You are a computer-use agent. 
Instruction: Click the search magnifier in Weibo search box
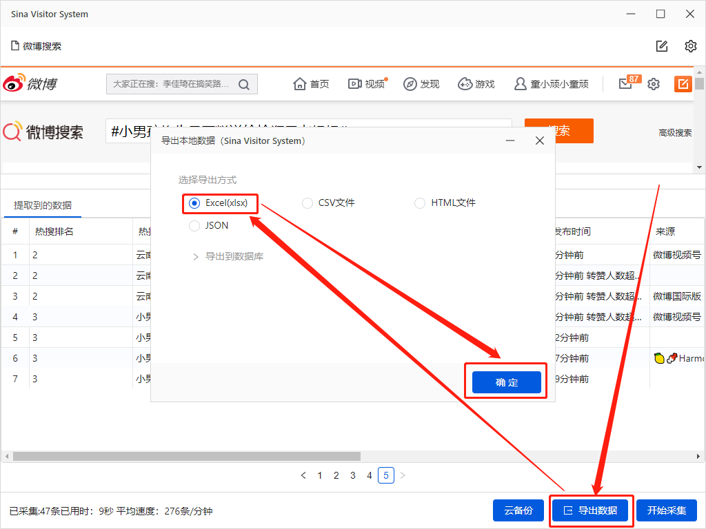coord(243,84)
